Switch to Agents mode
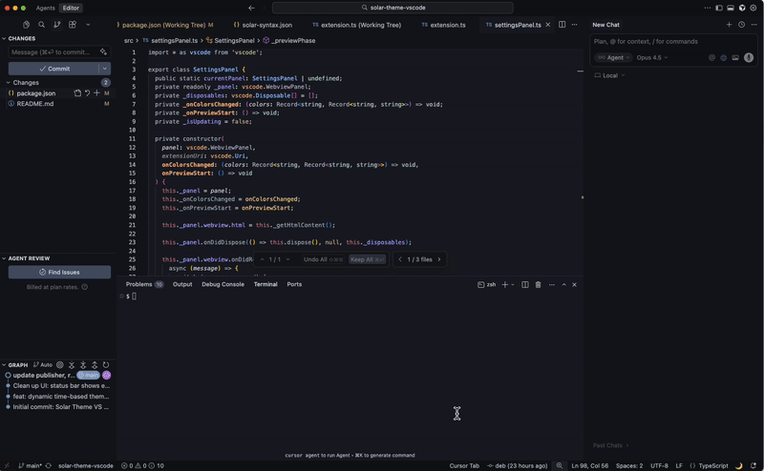764x471 pixels. pyautogui.click(x=45, y=8)
